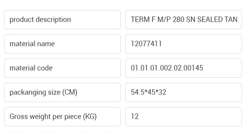Click the product description value field
This screenshot has height=132, width=248.
point(184,19)
